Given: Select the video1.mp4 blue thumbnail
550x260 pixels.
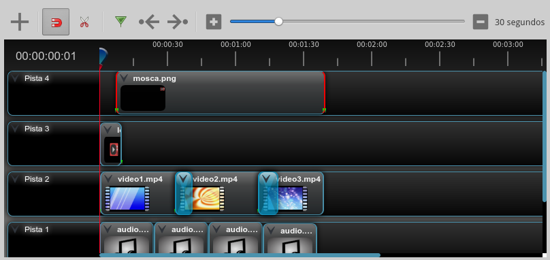Looking at the screenshot, I should point(127,199).
